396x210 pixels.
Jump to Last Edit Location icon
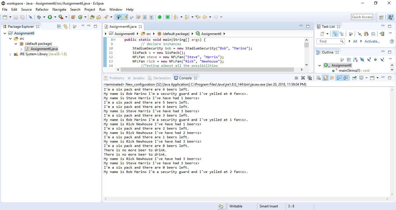(198, 17)
